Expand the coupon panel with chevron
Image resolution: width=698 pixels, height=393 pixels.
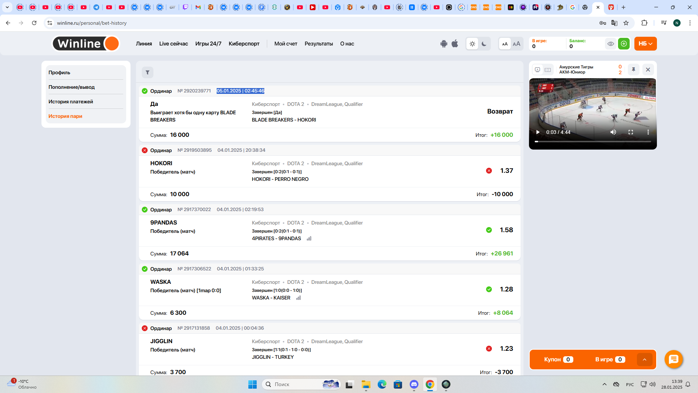644,360
